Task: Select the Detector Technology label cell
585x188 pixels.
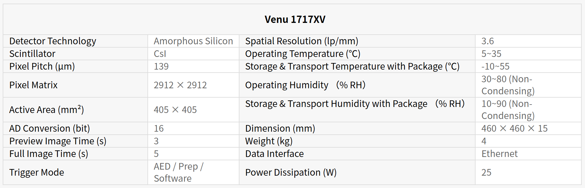Action: click(53, 41)
